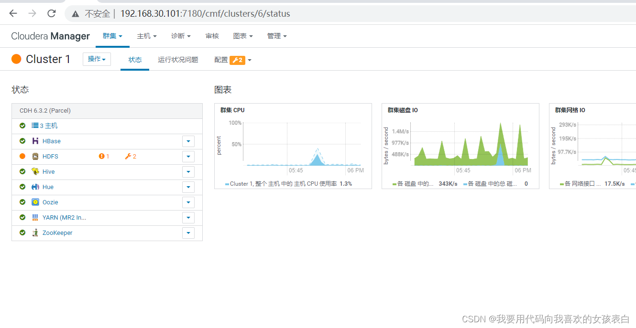636x328 pixels.
Task: Click orange health status dot beside HDFS
Action: 22,156
